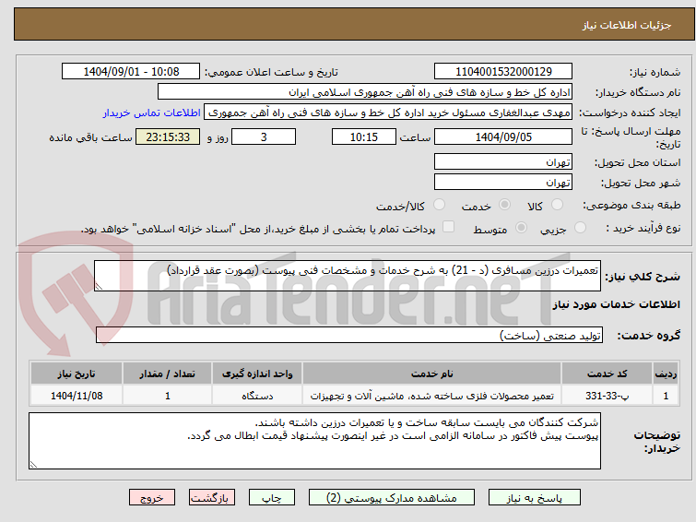Click the واحد اندازه گیری column header
The width and height of the screenshot is (696, 522).
[257, 374]
